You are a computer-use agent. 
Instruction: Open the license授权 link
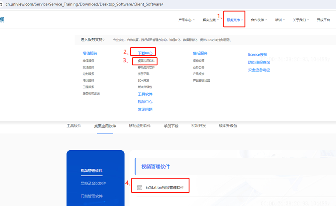point(258,55)
